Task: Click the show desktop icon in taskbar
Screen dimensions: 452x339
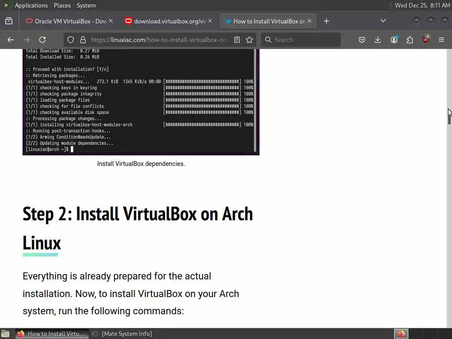Action: [x=5, y=334]
